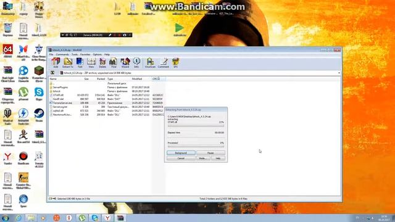Screen dimensions: 395x222
Task: Click Internet Explorer in the taskbar
Action: click(x=19, y=218)
